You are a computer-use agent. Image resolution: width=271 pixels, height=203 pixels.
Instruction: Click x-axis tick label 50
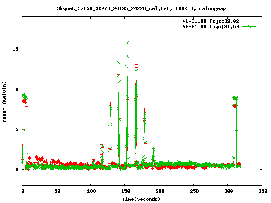(57, 191)
